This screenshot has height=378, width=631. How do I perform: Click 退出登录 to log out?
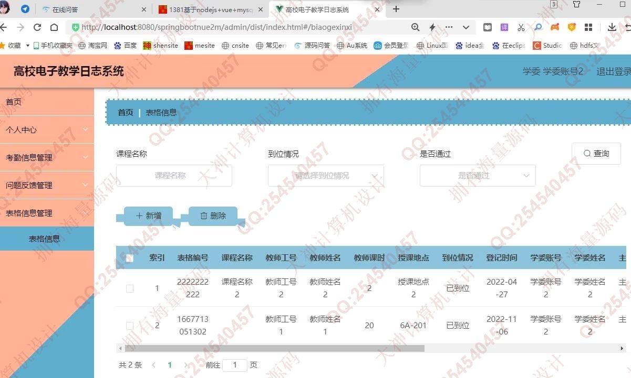pyautogui.click(x=613, y=71)
